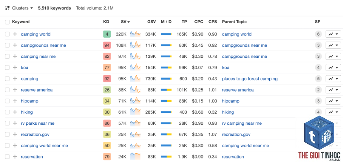The width and height of the screenshot is (343, 162).
Task: Open the camping world keyword link
Action: (36, 34)
